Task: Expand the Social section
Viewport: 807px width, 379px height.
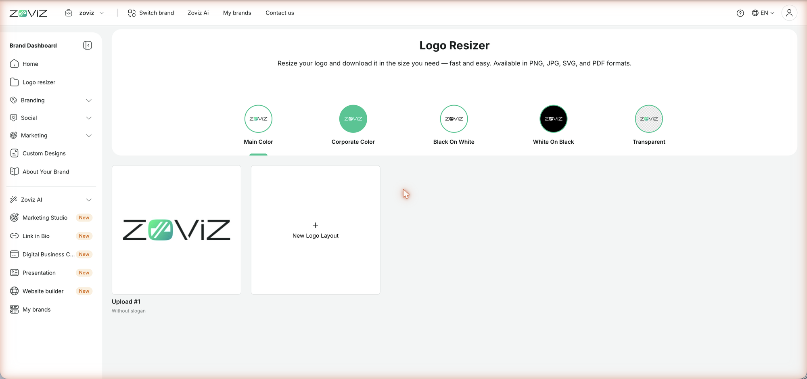Action: tap(51, 118)
